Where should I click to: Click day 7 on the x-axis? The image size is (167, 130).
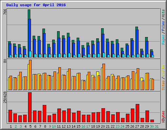40,126
